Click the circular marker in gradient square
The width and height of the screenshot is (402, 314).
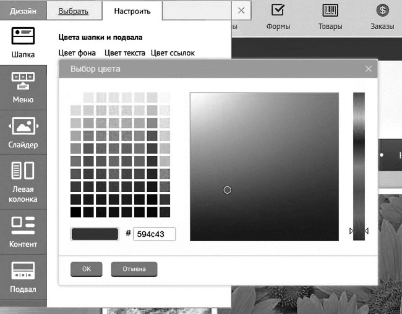(228, 190)
